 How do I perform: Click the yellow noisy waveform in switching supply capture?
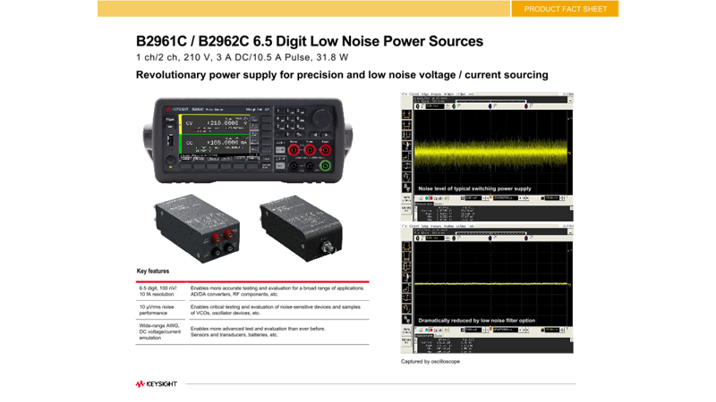(x=490, y=152)
